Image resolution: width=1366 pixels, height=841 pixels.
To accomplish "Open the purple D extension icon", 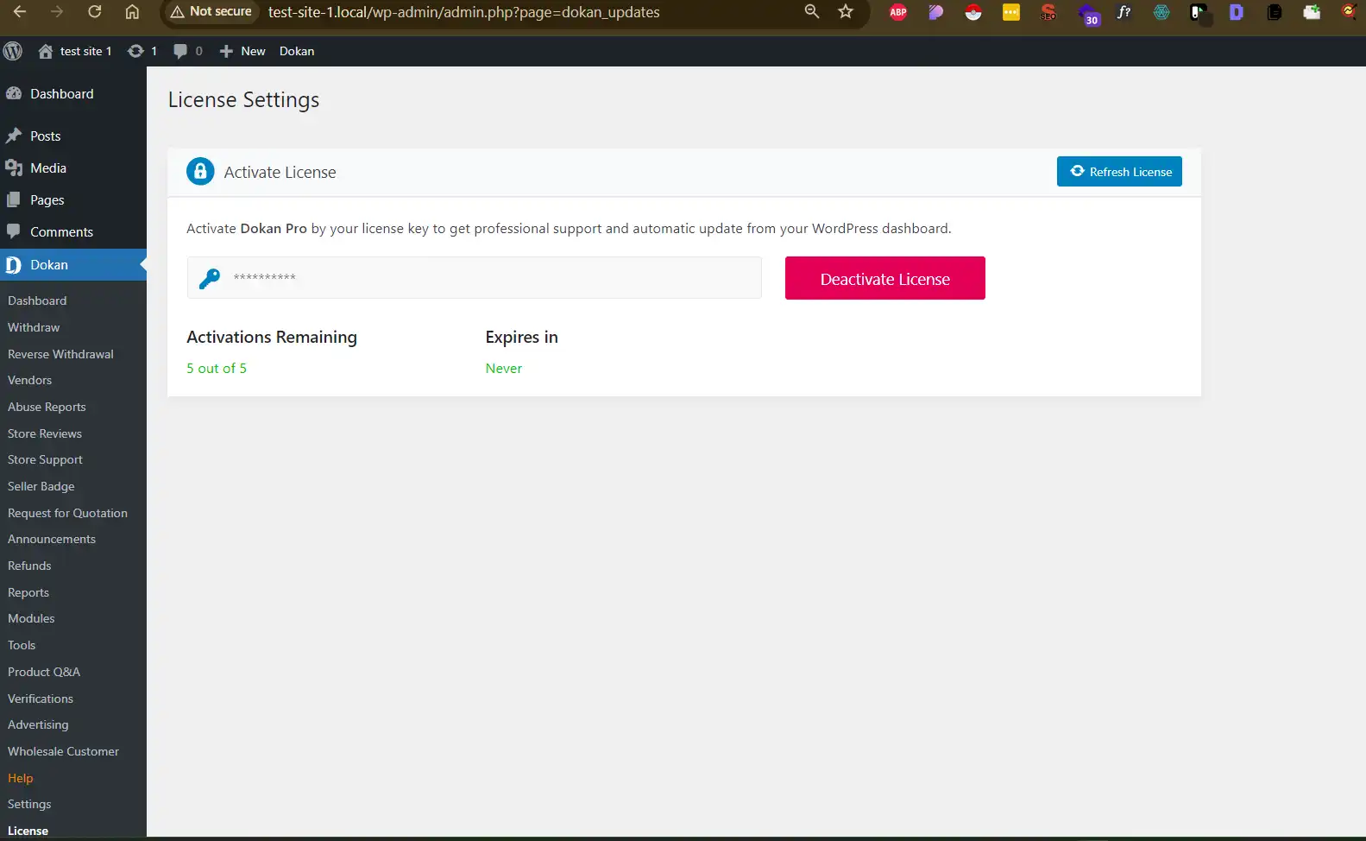I will [x=1237, y=12].
